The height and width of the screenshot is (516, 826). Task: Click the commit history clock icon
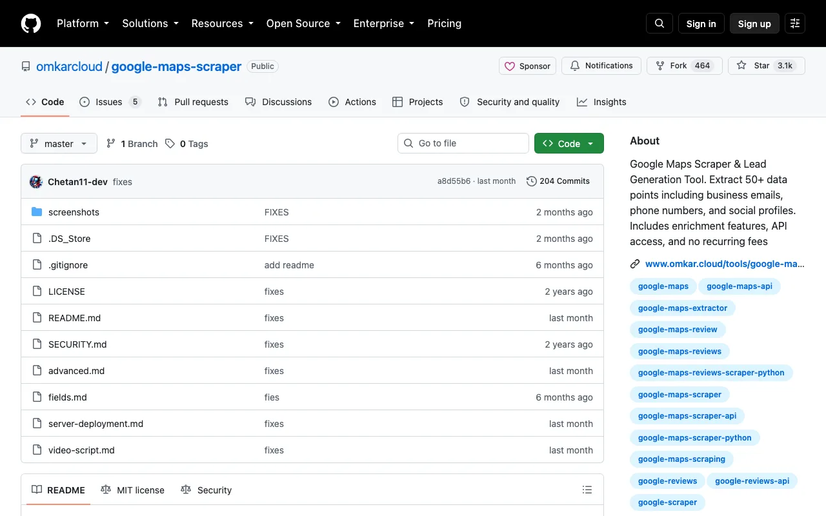(532, 181)
